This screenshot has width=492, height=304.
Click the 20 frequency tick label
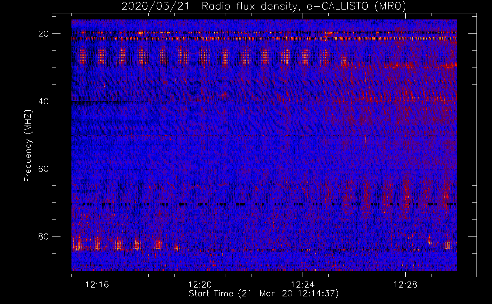pyautogui.click(x=44, y=34)
